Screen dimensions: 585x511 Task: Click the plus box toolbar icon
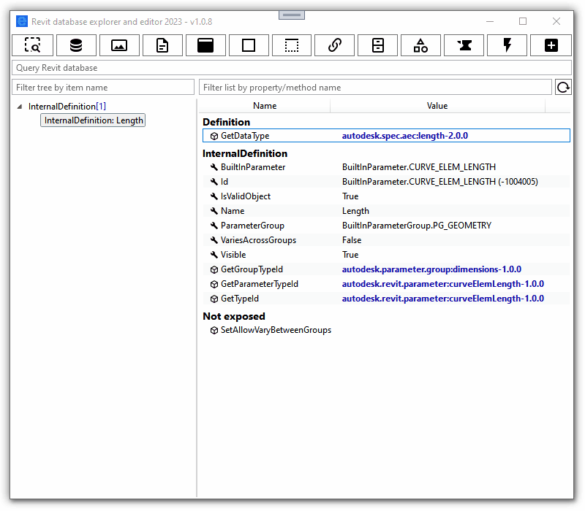551,45
